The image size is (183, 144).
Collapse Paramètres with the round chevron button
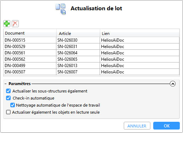click(x=173, y=84)
